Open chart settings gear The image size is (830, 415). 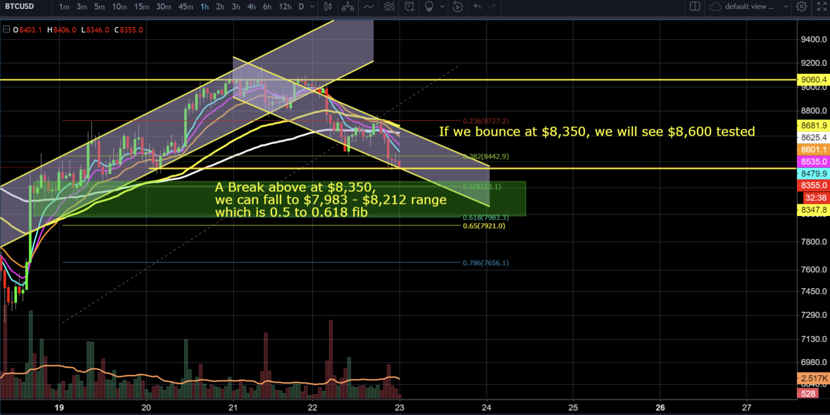coord(801,6)
